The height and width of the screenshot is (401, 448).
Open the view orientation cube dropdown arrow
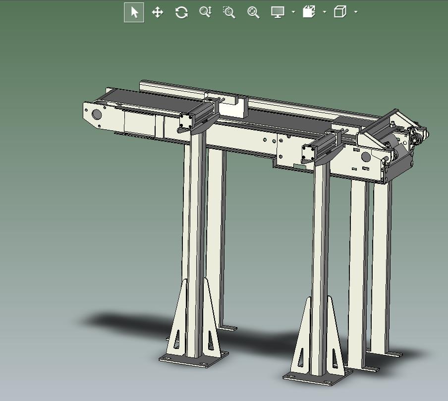pyautogui.click(x=356, y=12)
